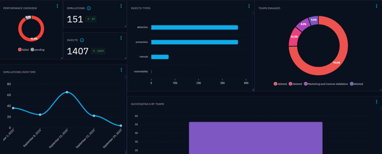
Task: Click the 91.8% failed donut segment
Action: (x=23, y=37)
